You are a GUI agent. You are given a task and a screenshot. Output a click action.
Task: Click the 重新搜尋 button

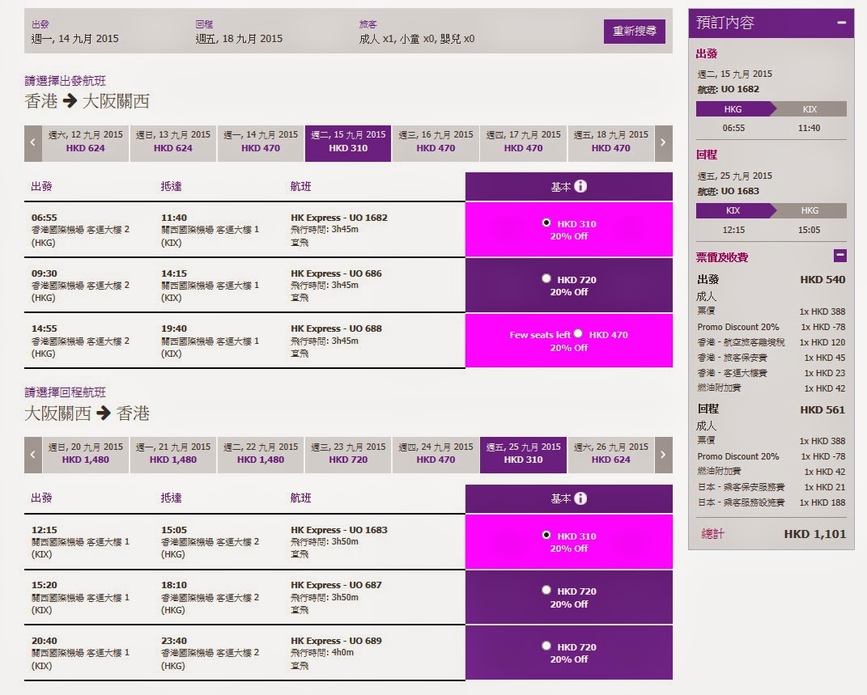tap(634, 32)
